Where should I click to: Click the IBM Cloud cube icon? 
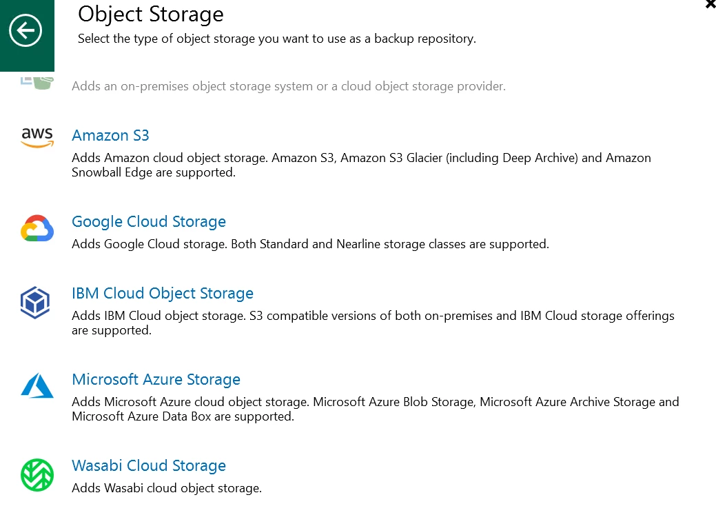(36, 303)
